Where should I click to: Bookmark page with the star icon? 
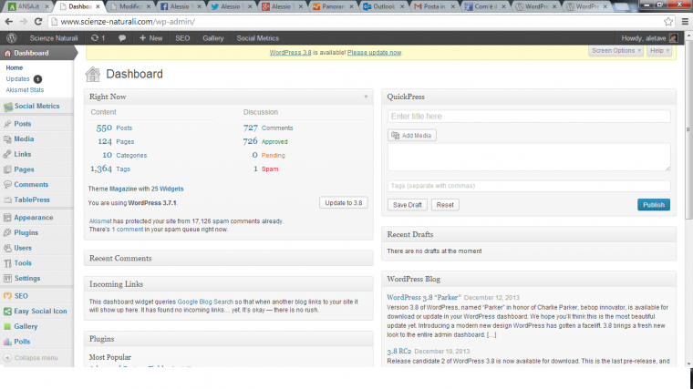pos(668,21)
